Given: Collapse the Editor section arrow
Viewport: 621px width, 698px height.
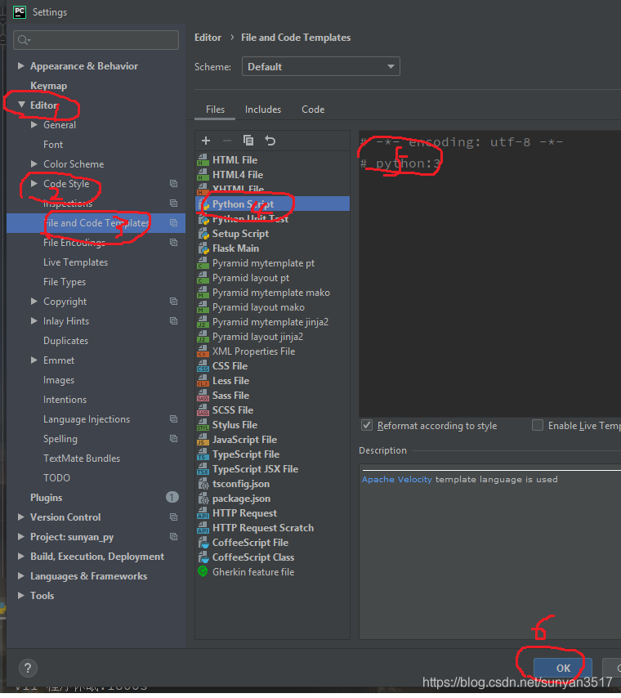Looking at the screenshot, I should [x=21, y=105].
